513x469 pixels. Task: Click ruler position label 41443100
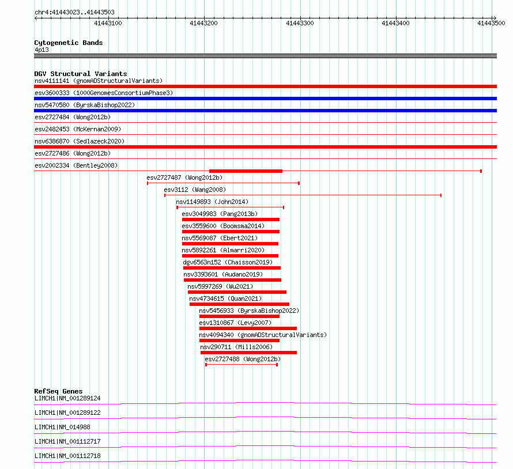click(108, 23)
